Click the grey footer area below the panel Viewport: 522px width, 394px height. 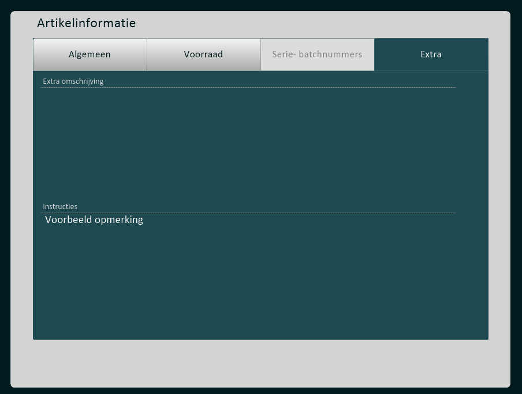click(260, 363)
